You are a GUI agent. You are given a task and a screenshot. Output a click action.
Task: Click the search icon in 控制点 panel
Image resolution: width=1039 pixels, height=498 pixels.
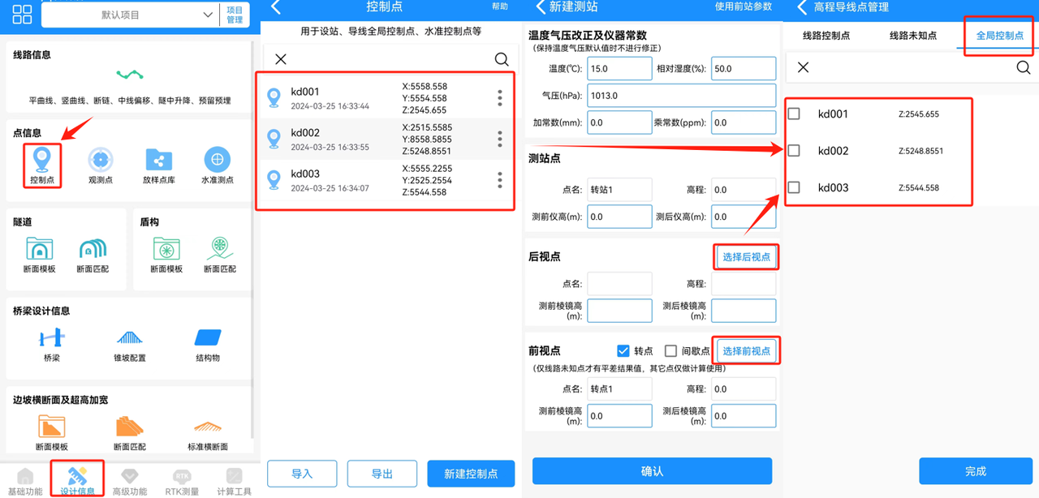point(502,59)
